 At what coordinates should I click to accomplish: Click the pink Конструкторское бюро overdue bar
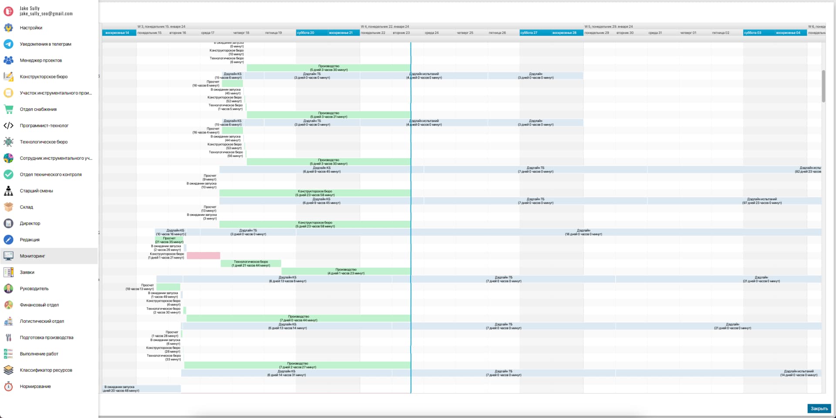pos(203,256)
